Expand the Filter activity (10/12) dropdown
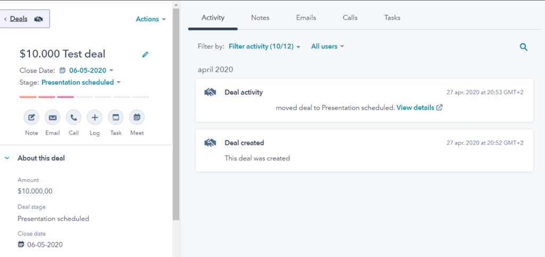This screenshot has height=257, width=545. 265,47
